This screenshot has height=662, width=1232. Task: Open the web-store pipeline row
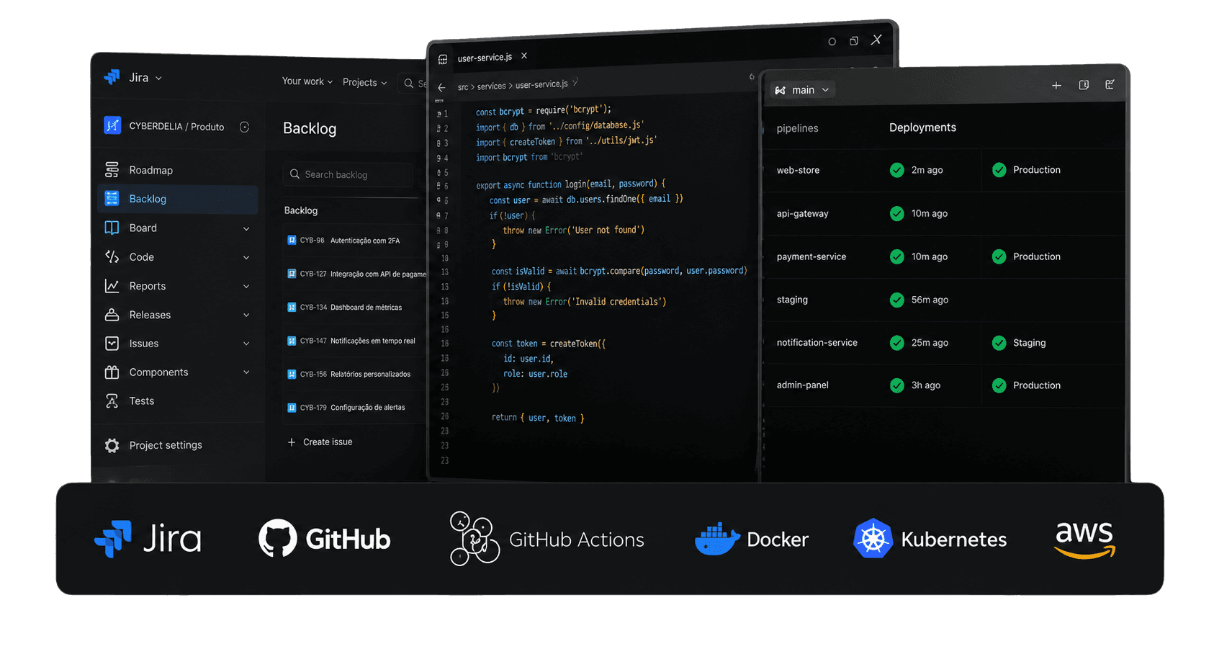click(944, 170)
